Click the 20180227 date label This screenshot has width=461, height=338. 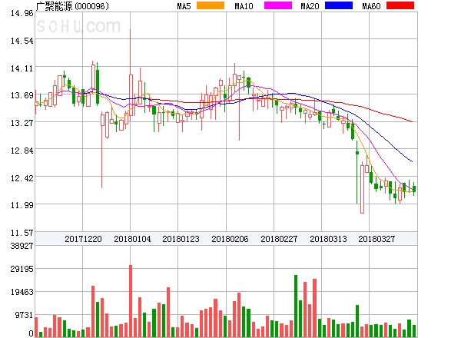point(279,239)
